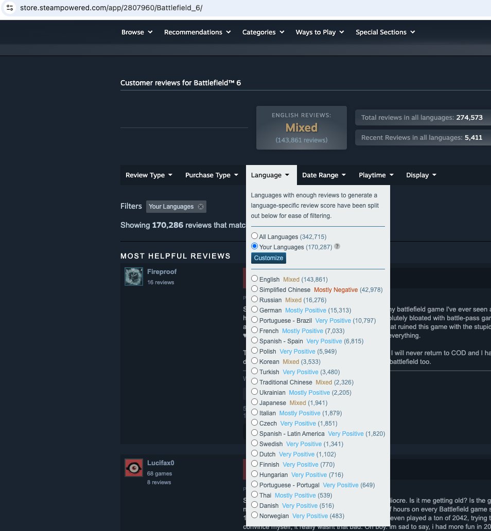The width and height of the screenshot is (491, 531).
Task: Select Danish radio button
Action: [x=254, y=505]
